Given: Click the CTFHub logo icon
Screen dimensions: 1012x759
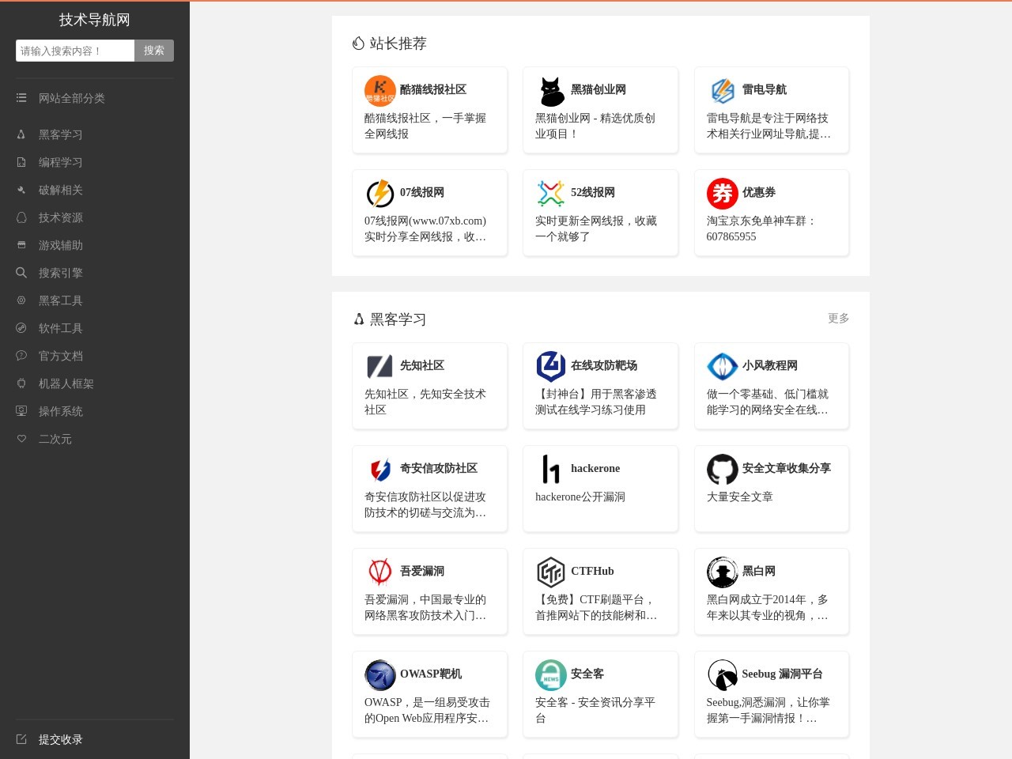Looking at the screenshot, I should 551,572.
